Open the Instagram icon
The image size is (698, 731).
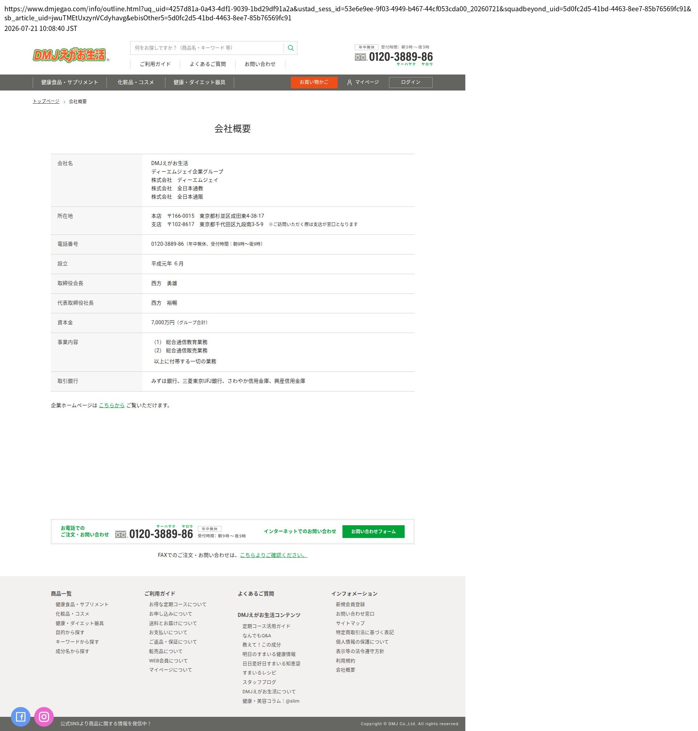[x=44, y=716]
